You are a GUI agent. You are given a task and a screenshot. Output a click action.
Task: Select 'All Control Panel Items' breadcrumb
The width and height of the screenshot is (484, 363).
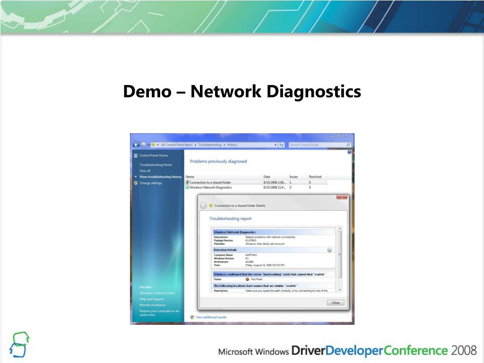point(177,145)
